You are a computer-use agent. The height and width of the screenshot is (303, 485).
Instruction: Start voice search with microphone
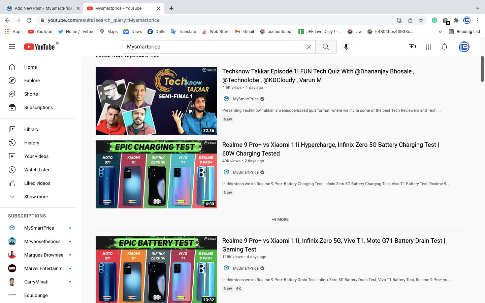pyautogui.click(x=346, y=47)
